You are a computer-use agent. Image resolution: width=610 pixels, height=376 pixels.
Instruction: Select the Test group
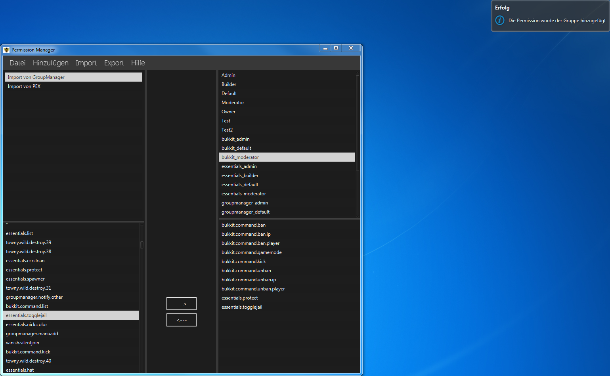287,121
